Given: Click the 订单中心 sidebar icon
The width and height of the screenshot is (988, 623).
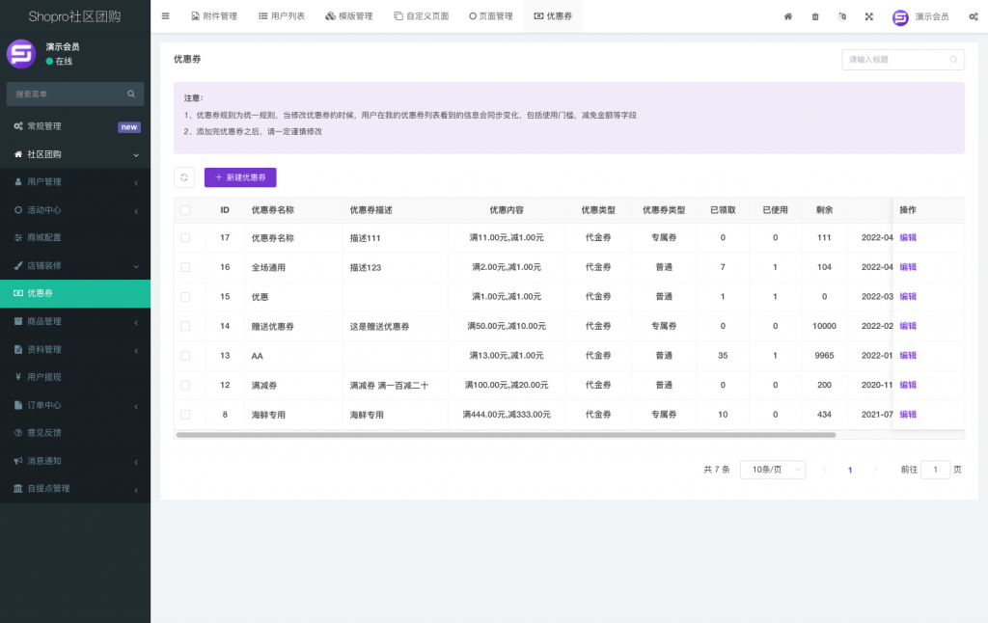Looking at the screenshot, I should (16, 404).
